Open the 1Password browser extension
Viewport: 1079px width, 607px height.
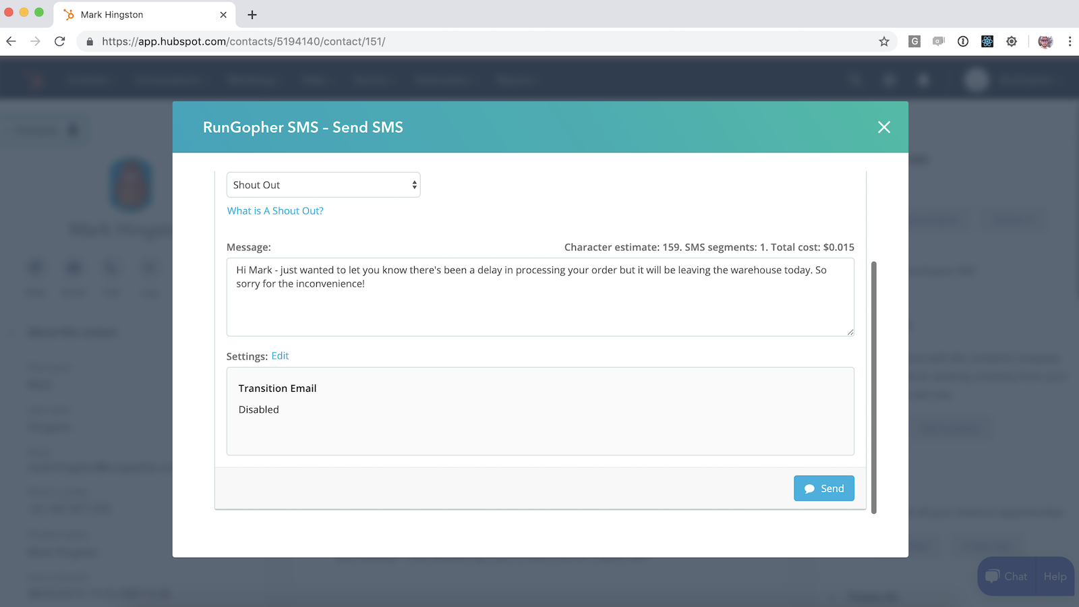click(x=962, y=41)
